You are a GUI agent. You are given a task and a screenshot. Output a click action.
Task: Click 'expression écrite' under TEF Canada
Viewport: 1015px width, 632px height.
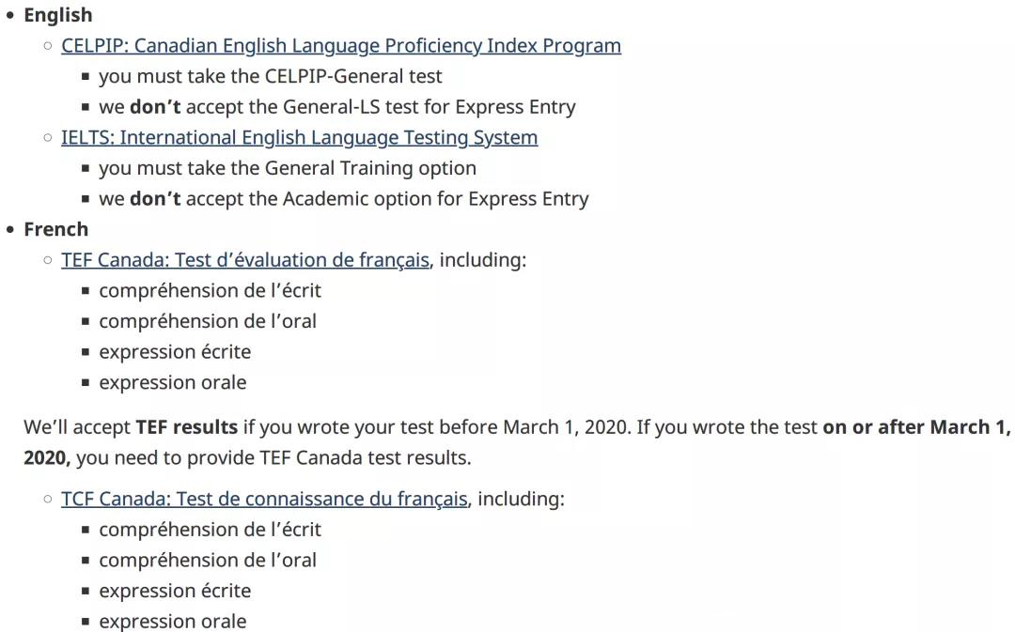[x=175, y=352]
